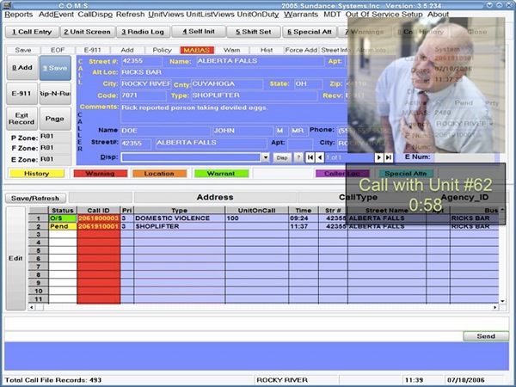The width and height of the screenshot is (516, 387).
Task: Open the CallDispo menu
Action: (95, 15)
